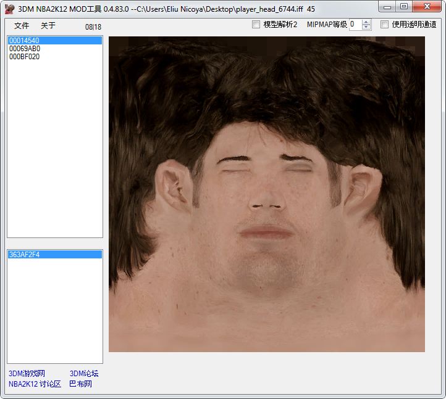Decrease the MIPMAP等级 value with down arrow
The width and height of the screenshot is (446, 399).
point(366,27)
